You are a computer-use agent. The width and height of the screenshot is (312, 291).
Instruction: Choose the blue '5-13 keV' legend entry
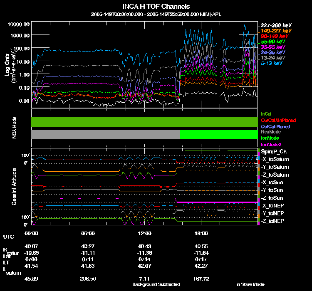tap(271, 63)
